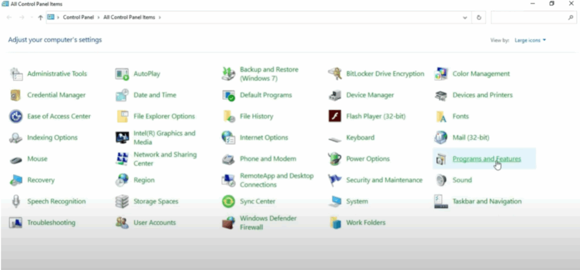Open the File Explorer Options icon
580x270 pixels.
coord(122,116)
